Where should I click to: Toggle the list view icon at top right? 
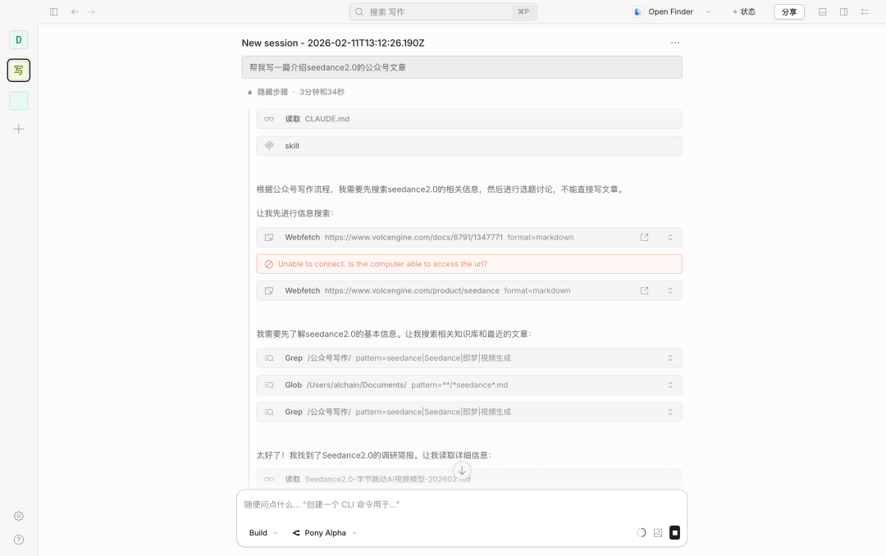click(x=865, y=11)
